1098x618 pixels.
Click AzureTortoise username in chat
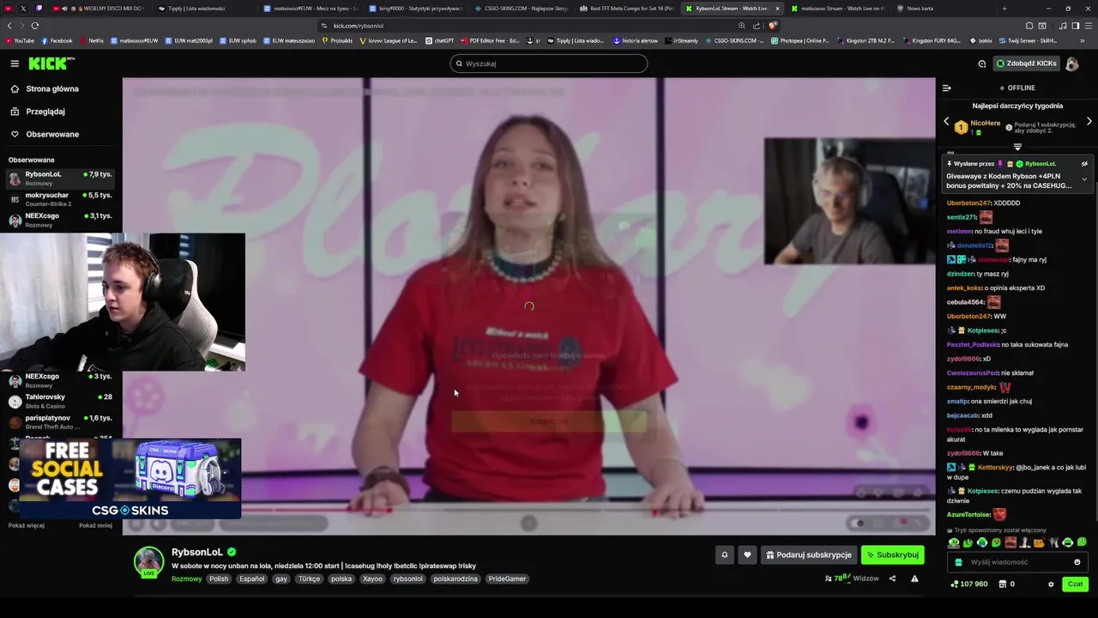point(968,514)
